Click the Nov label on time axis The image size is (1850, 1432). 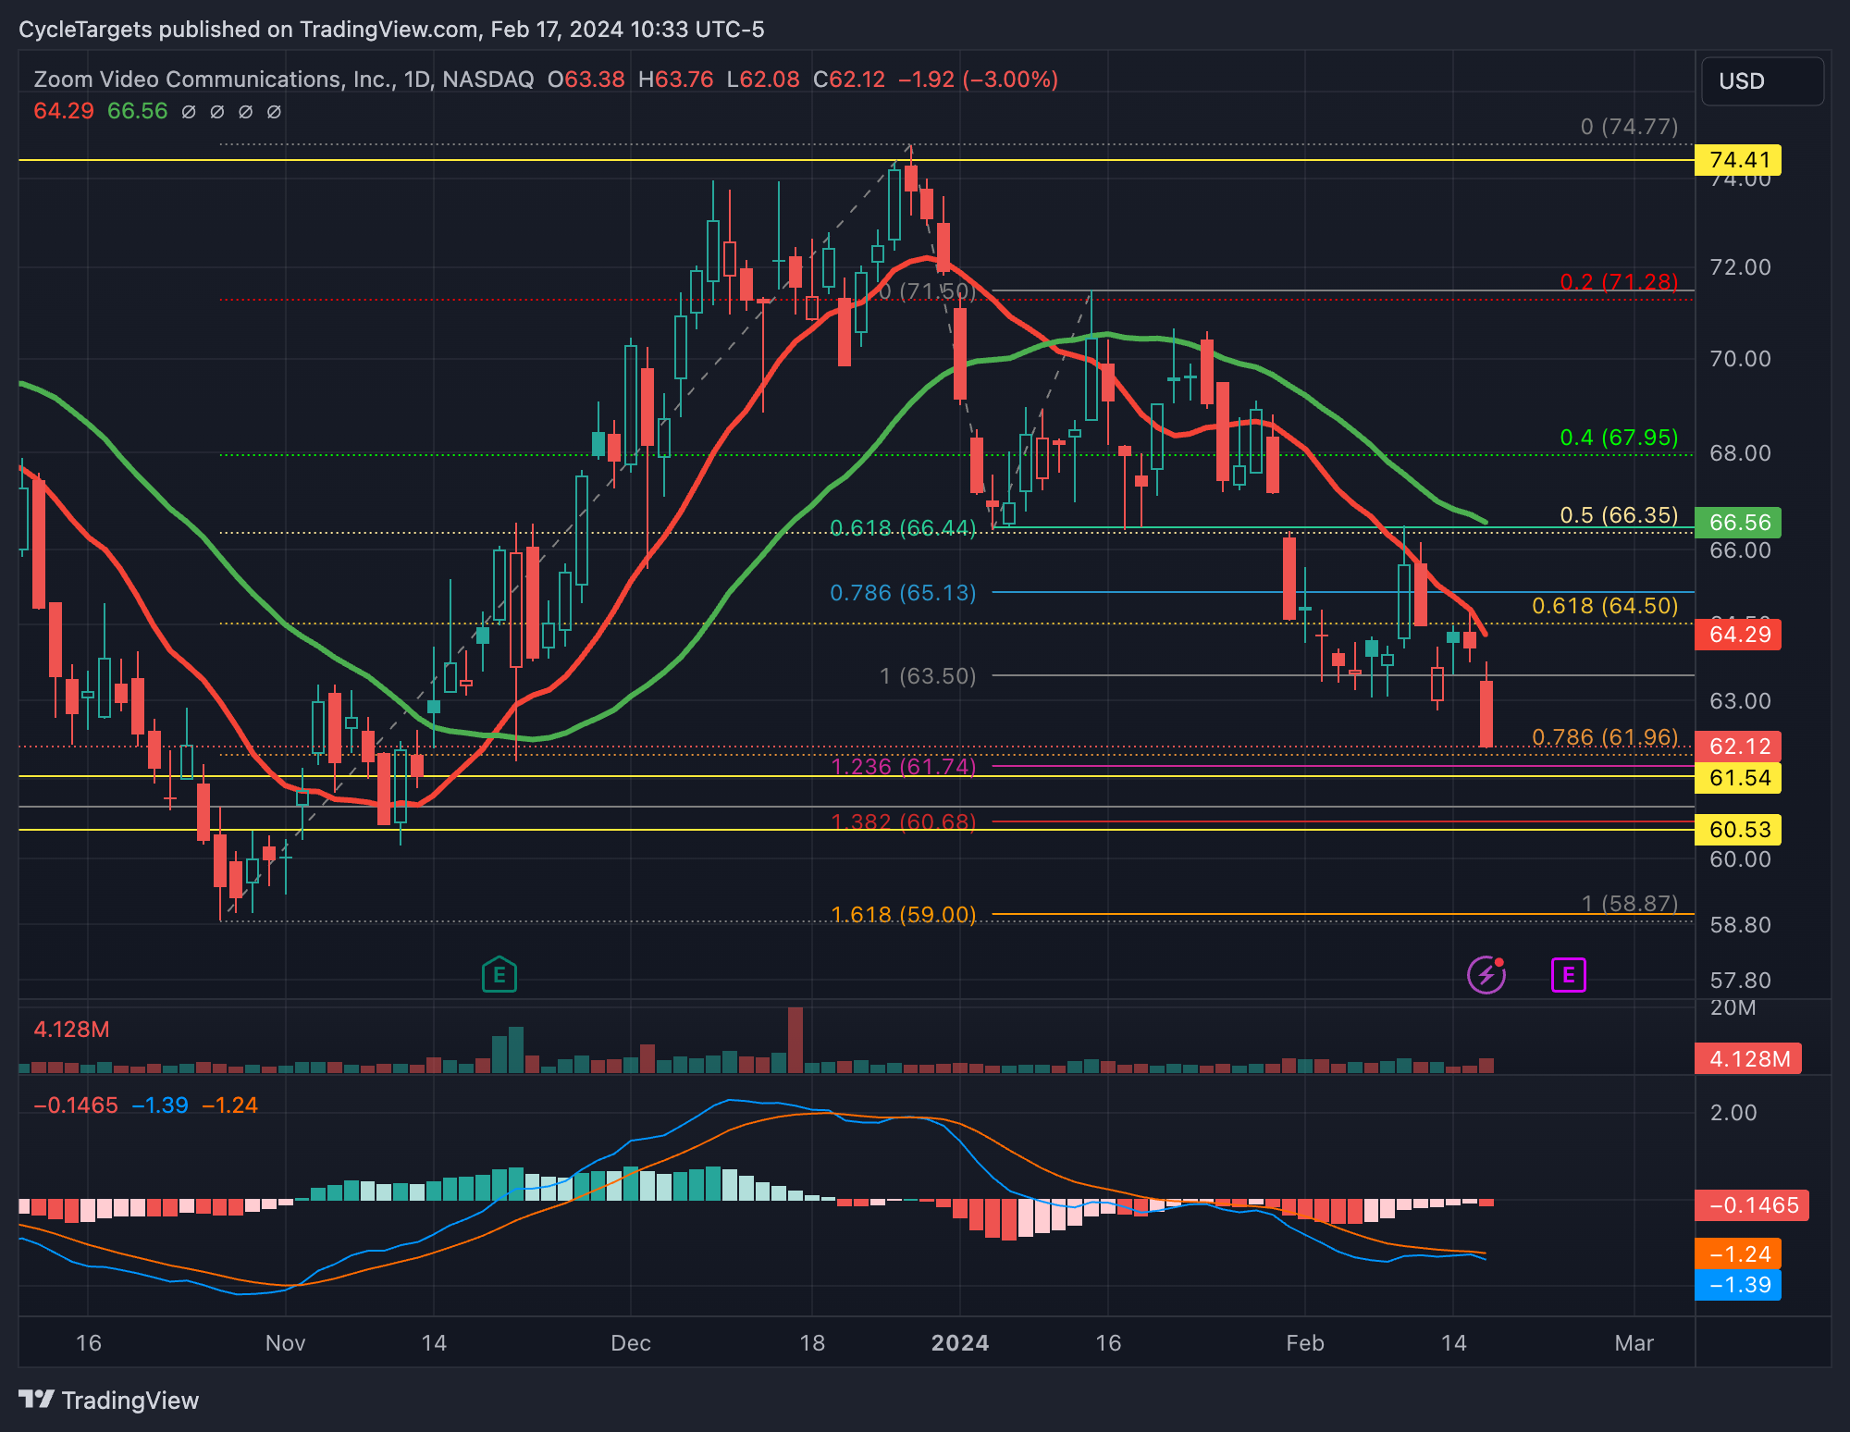285,1343
